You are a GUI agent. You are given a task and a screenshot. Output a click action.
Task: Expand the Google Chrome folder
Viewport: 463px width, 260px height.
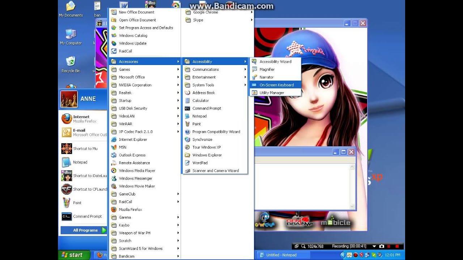tap(218, 12)
